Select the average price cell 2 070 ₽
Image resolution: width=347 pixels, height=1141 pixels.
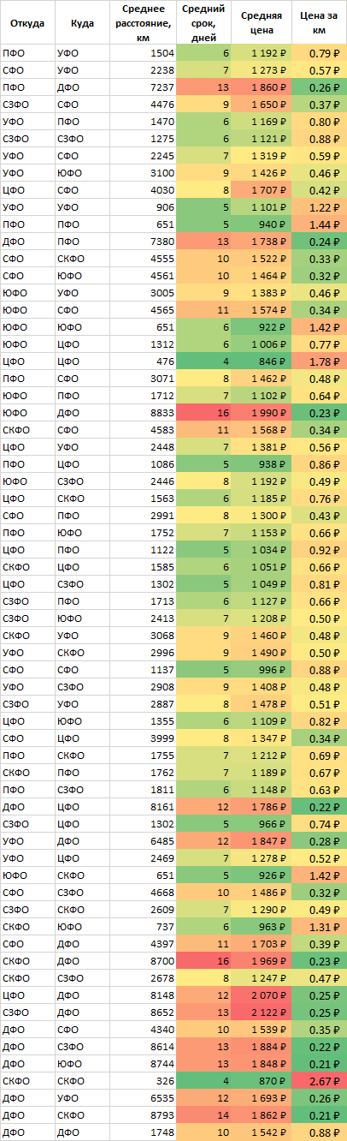click(x=262, y=995)
